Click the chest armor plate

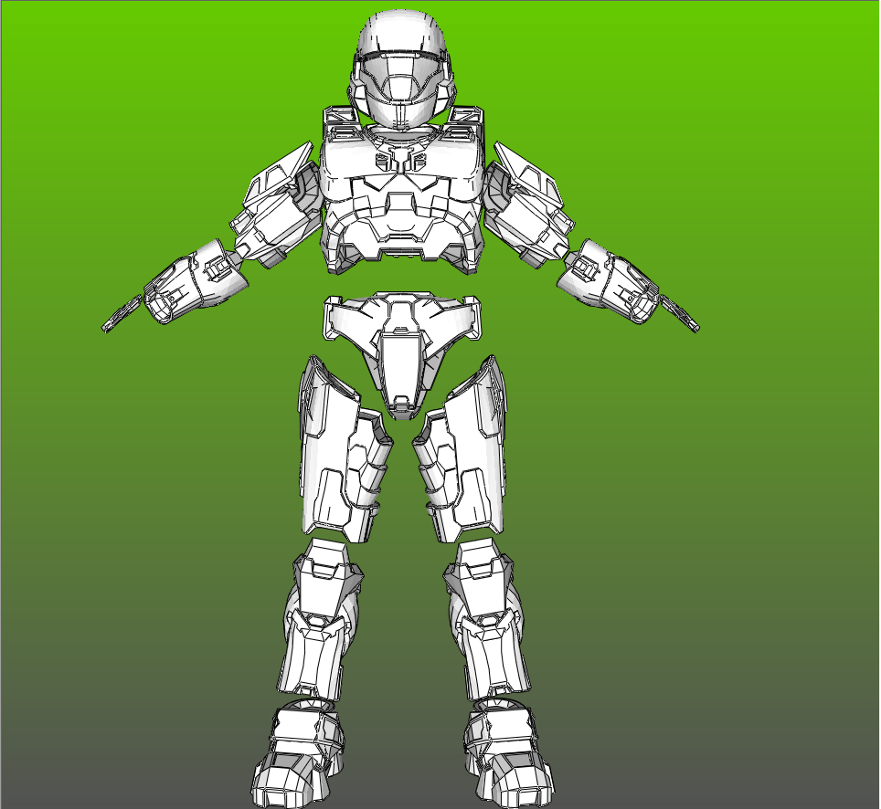click(x=402, y=191)
